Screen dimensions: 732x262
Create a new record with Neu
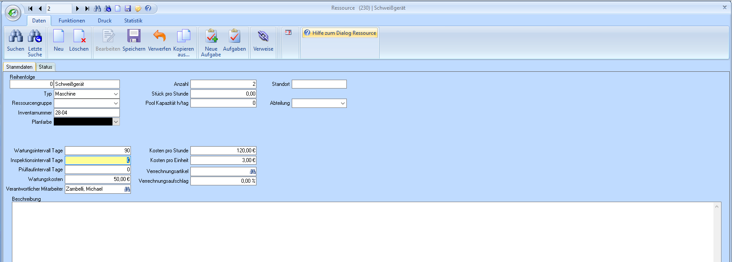click(x=59, y=37)
